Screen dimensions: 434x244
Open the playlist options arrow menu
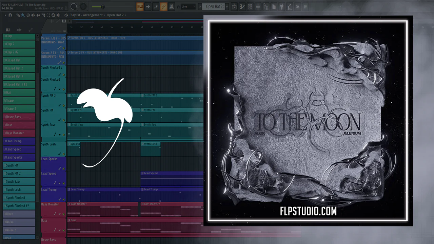point(5,15)
